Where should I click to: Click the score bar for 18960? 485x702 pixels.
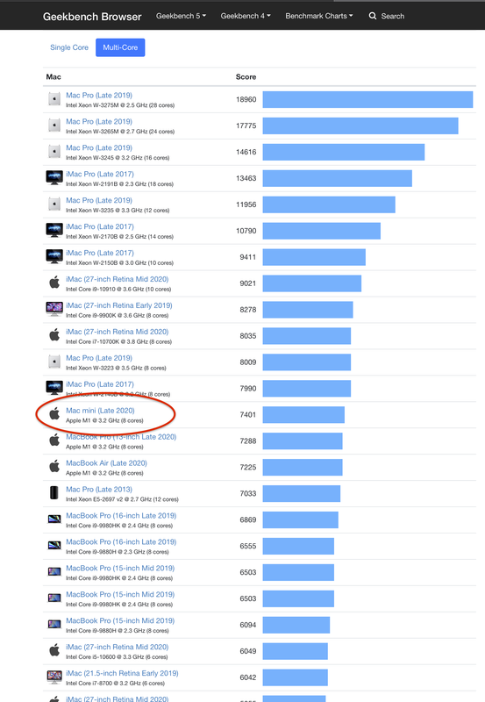tap(367, 99)
